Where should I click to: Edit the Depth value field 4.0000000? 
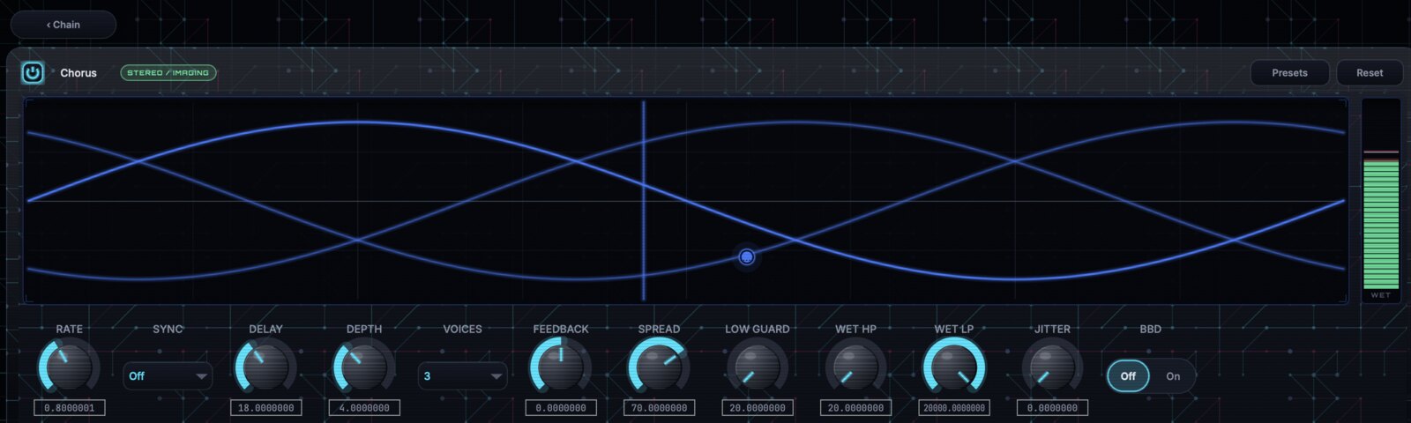364,408
